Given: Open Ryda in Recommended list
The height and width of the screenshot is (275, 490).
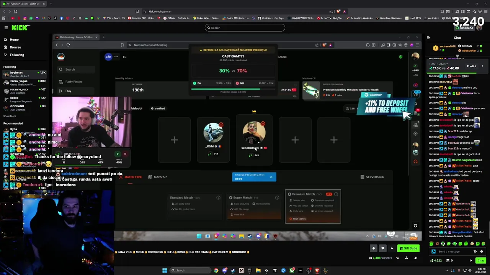Looking at the screenshot, I should click(24, 131).
